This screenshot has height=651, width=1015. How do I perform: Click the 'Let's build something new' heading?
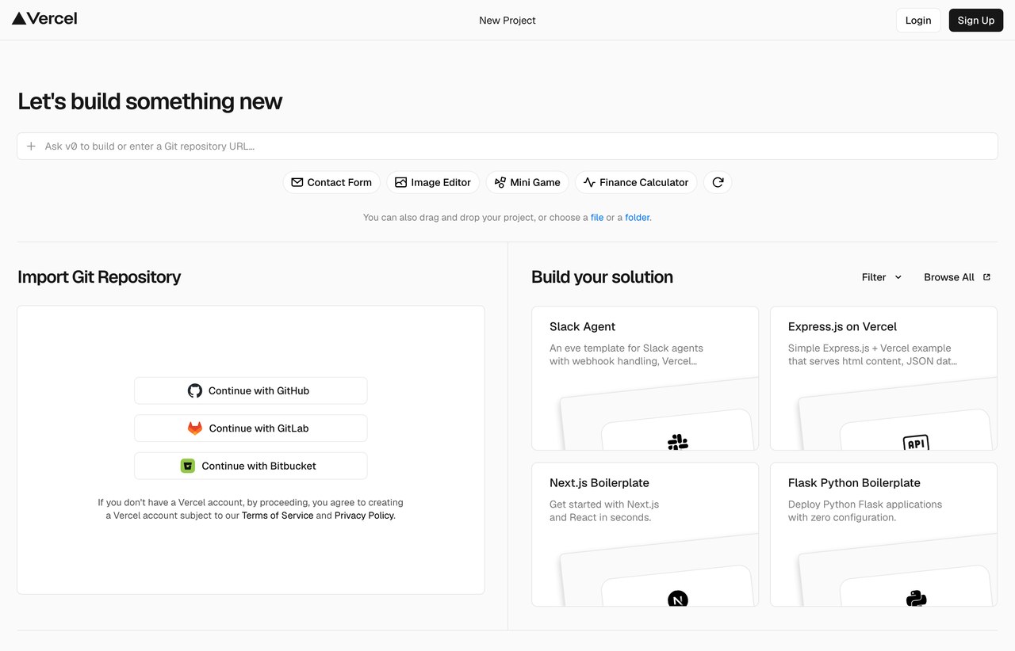(x=150, y=101)
